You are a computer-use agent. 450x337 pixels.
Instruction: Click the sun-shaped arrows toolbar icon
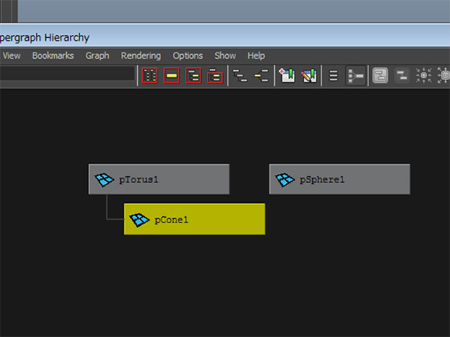(423, 76)
